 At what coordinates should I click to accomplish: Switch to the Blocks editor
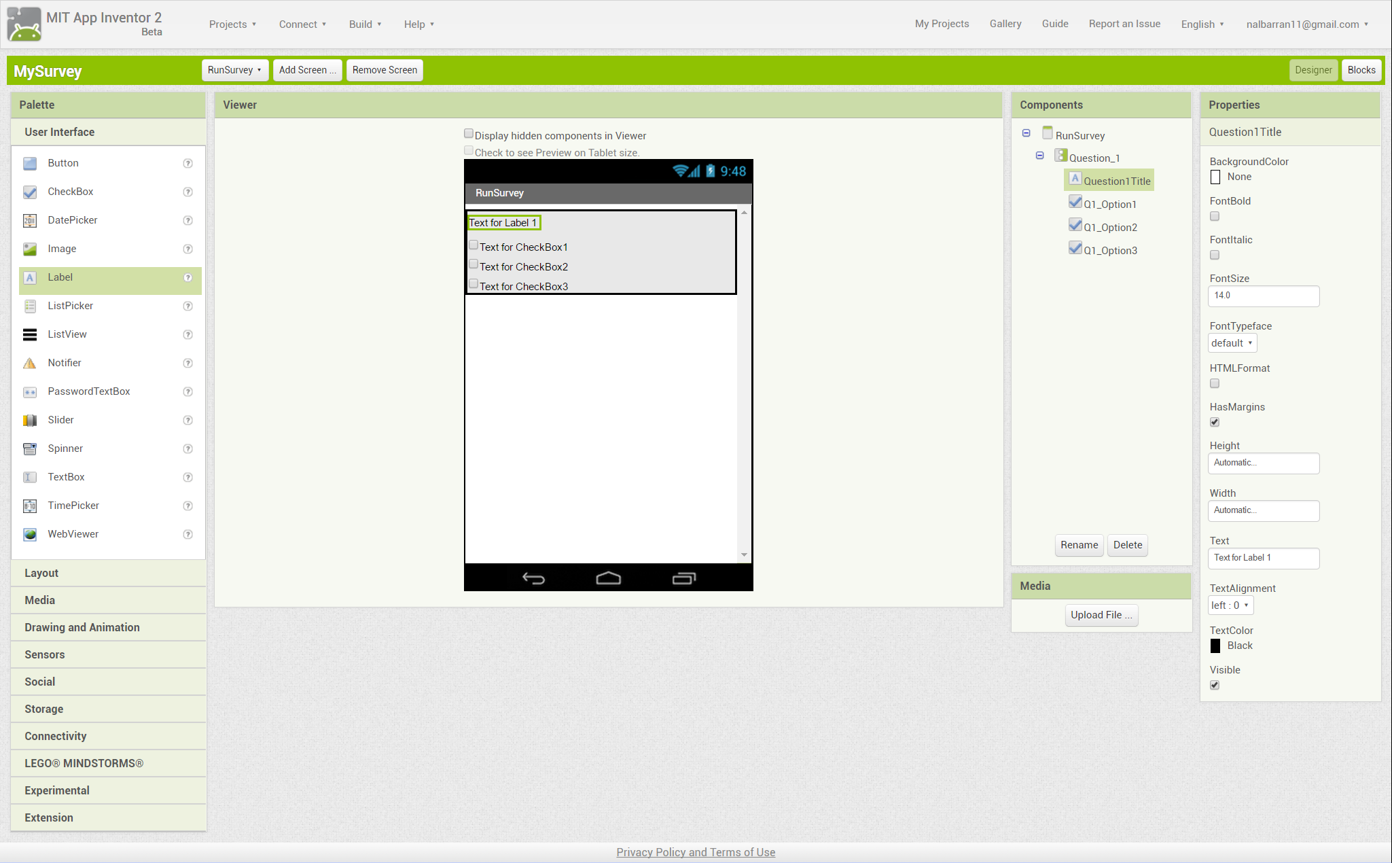tap(1361, 70)
